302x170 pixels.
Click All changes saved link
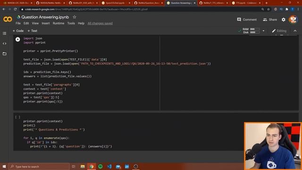click(100, 23)
